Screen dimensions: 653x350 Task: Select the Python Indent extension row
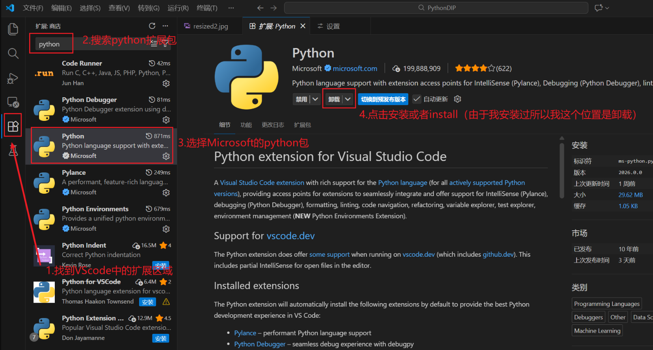101,255
